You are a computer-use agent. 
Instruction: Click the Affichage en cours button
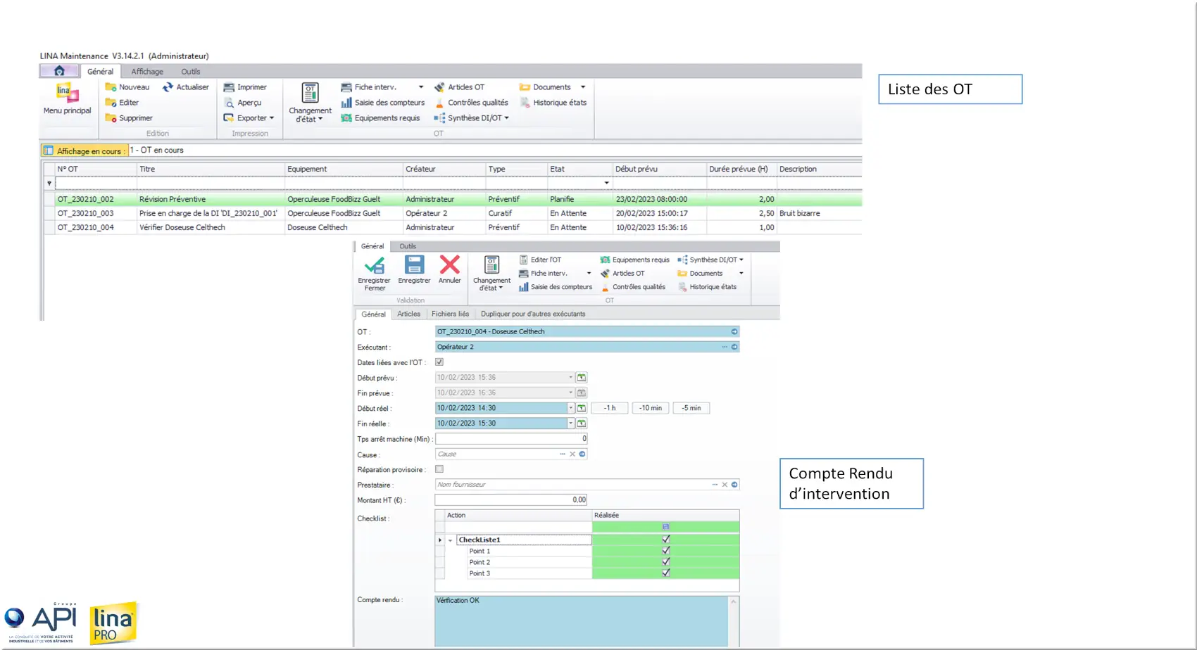(x=84, y=151)
